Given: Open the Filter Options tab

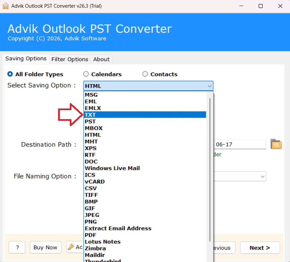Looking at the screenshot, I should click(x=70, y=59).
